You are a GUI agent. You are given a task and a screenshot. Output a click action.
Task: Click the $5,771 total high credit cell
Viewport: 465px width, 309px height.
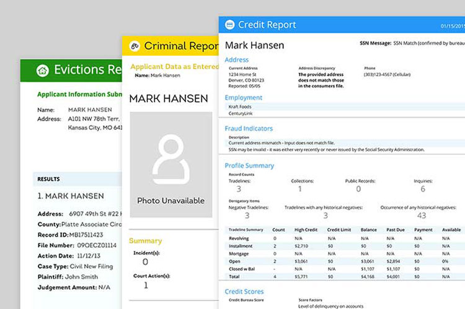[x=301, y=276]
